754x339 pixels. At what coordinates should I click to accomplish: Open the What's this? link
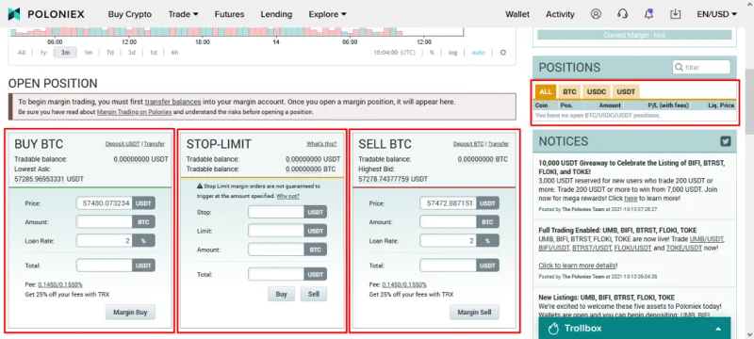321,143
